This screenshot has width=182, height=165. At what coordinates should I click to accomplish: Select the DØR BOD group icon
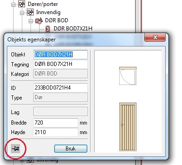pos(39,20)
